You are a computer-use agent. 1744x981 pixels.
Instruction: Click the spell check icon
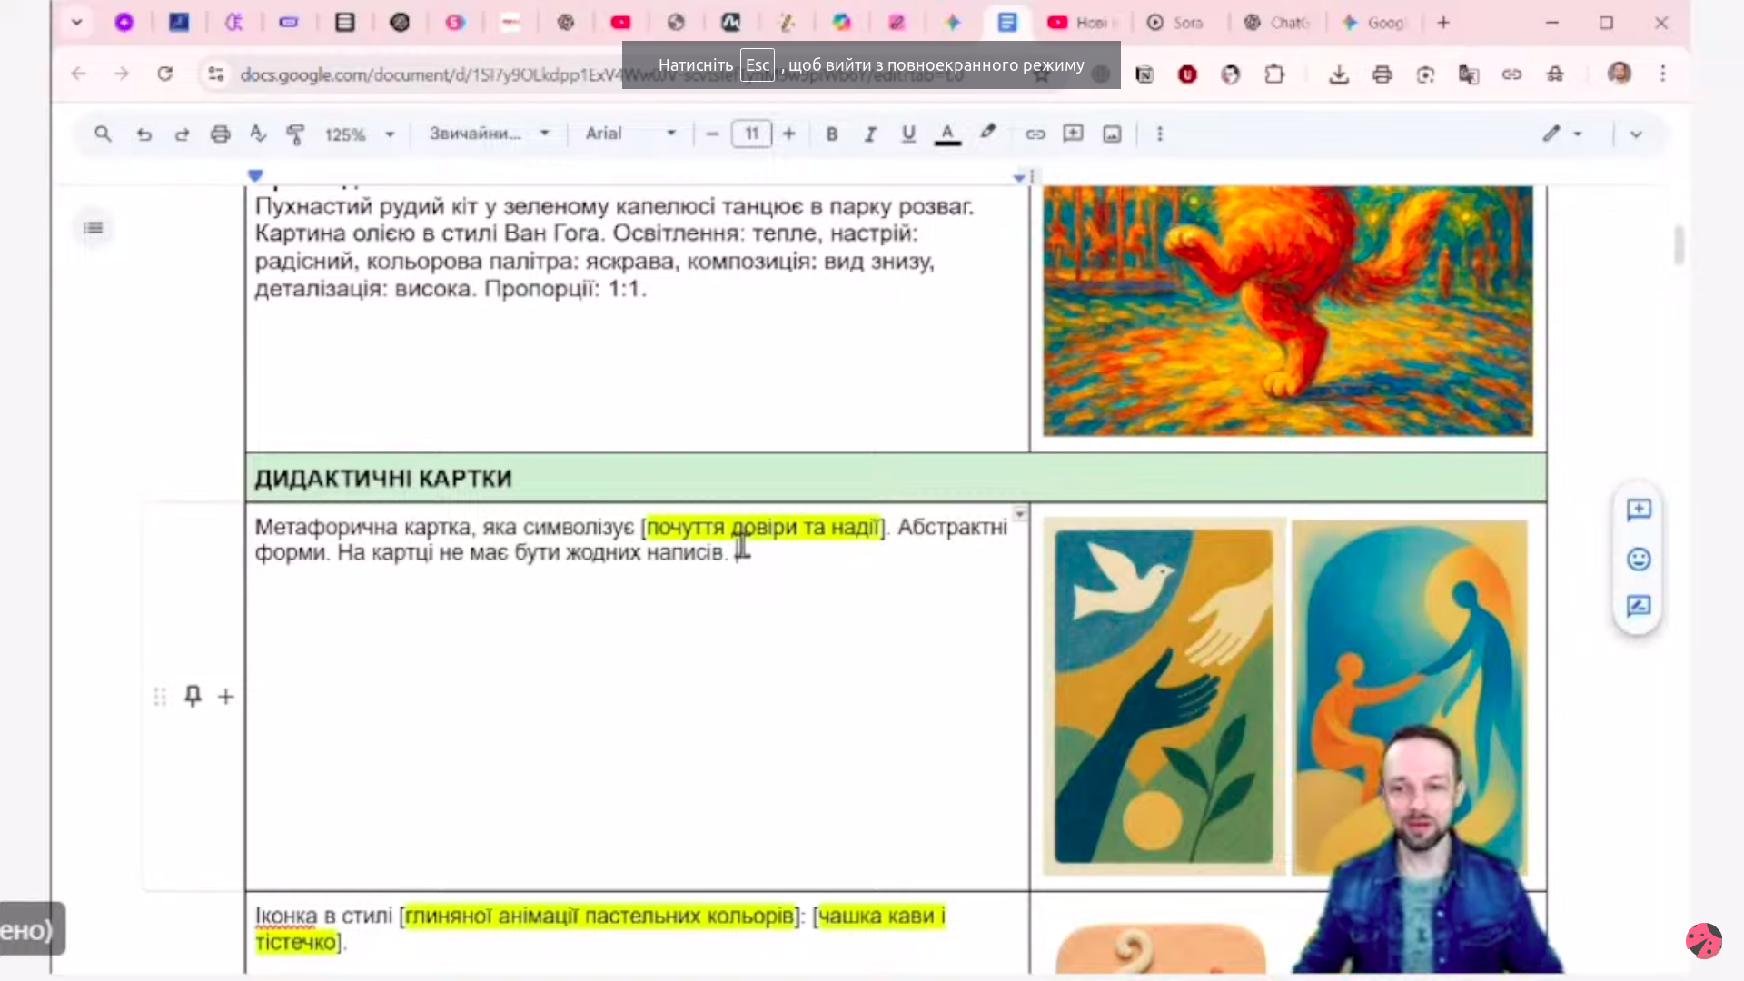(x=258, y=134)
